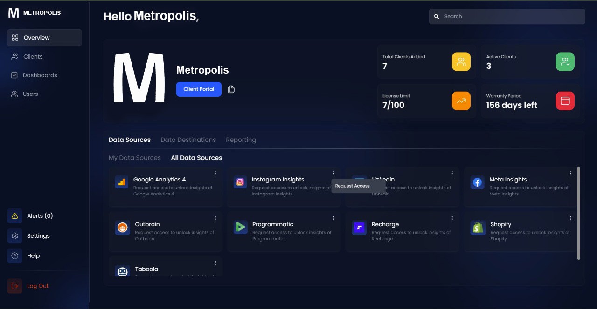Screen dimensions: 597x309
Task: Switch to the Reporting tab
Action: tap(241, 140)
